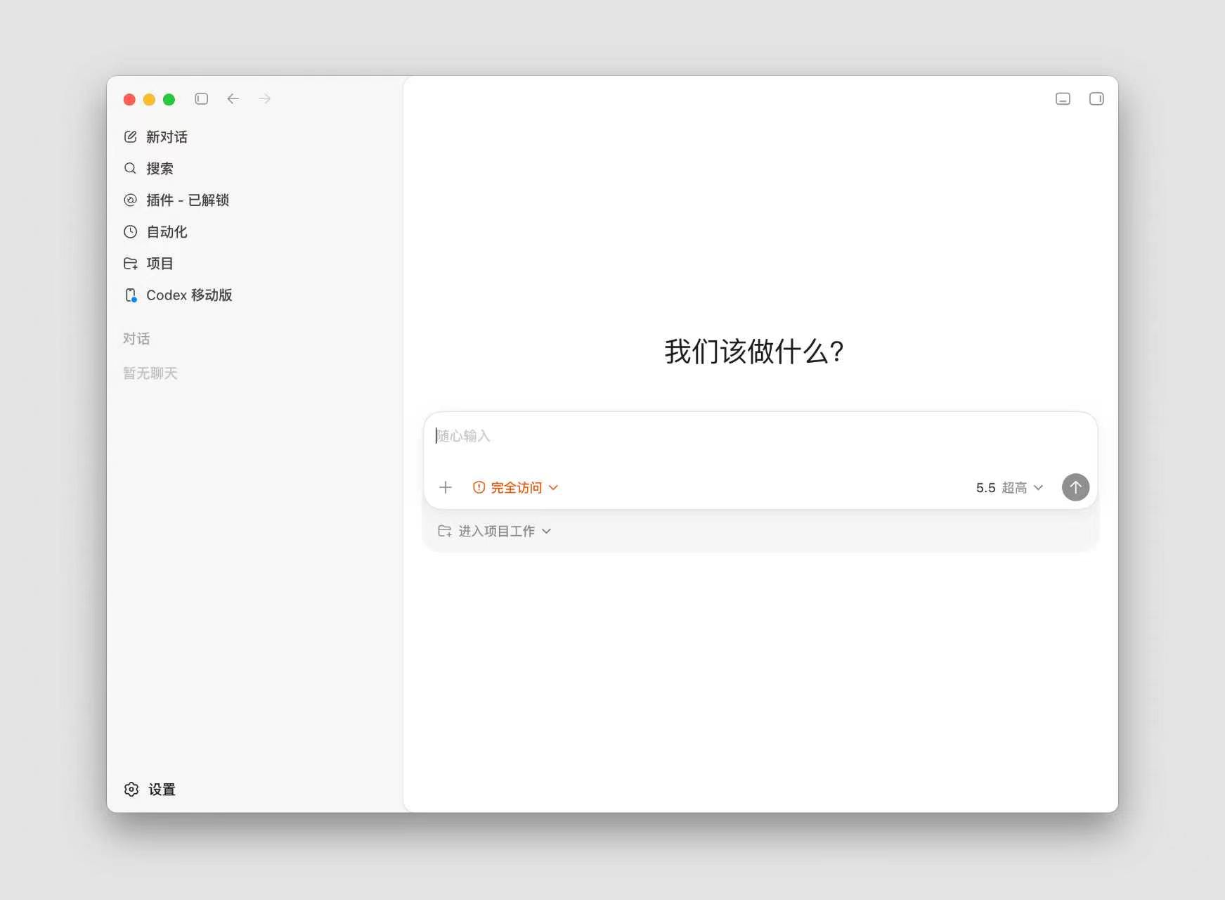The height and width of the screenshot is (900, 1225).
Task: Open the 项目 projects folder icon
Action: (131, 264)
